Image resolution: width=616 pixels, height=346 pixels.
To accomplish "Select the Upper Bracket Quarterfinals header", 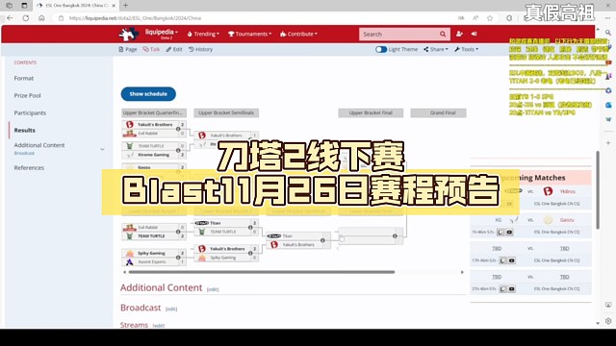I will coord(154,113).
